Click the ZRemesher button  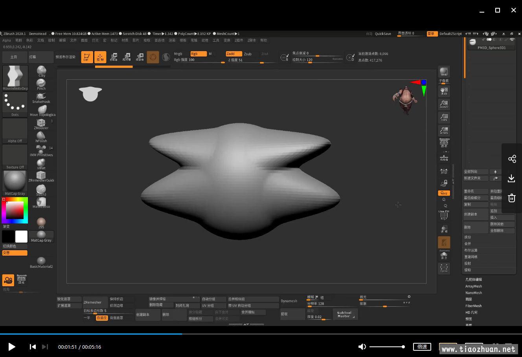tap(95, 302)
